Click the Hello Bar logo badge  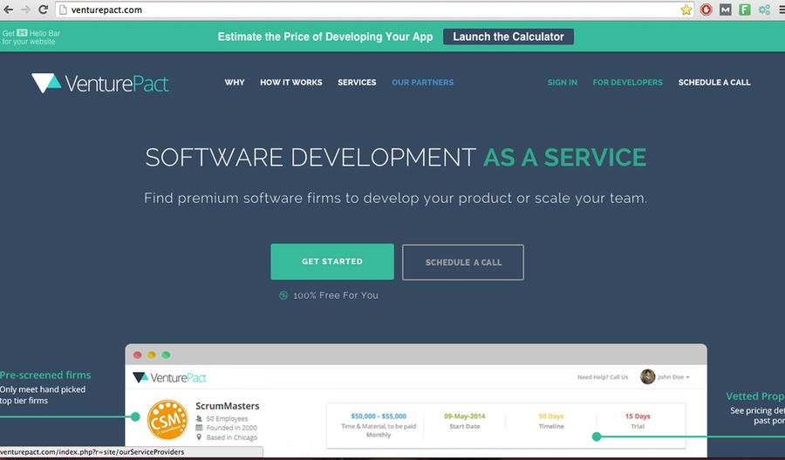click(22, 33)
